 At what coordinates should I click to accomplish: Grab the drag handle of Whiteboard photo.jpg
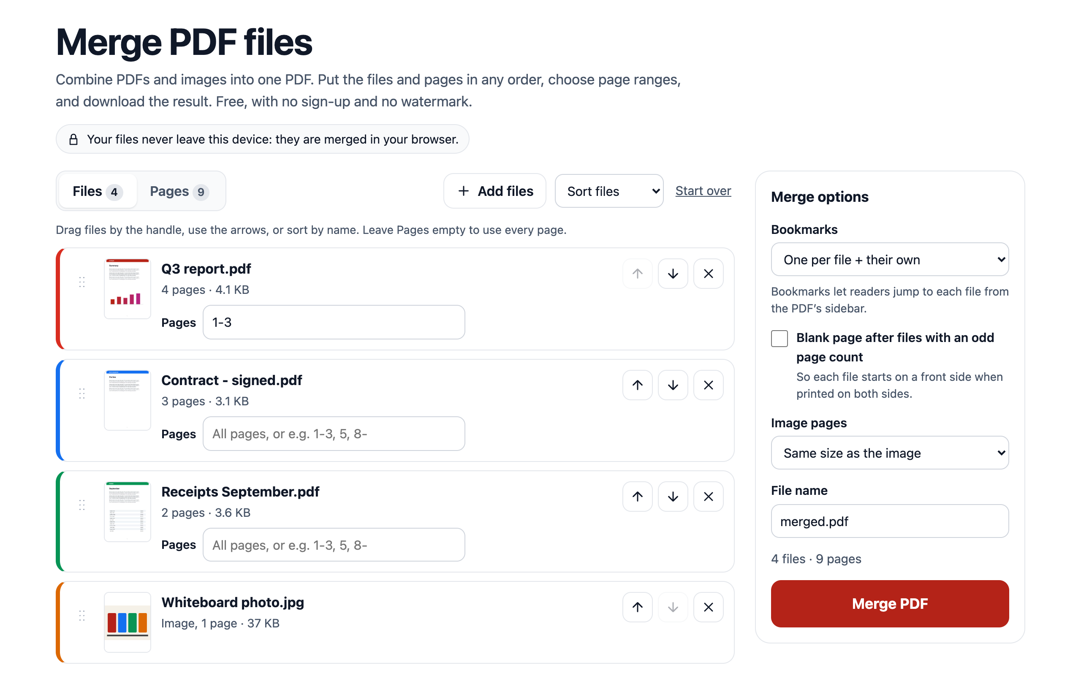81,615
